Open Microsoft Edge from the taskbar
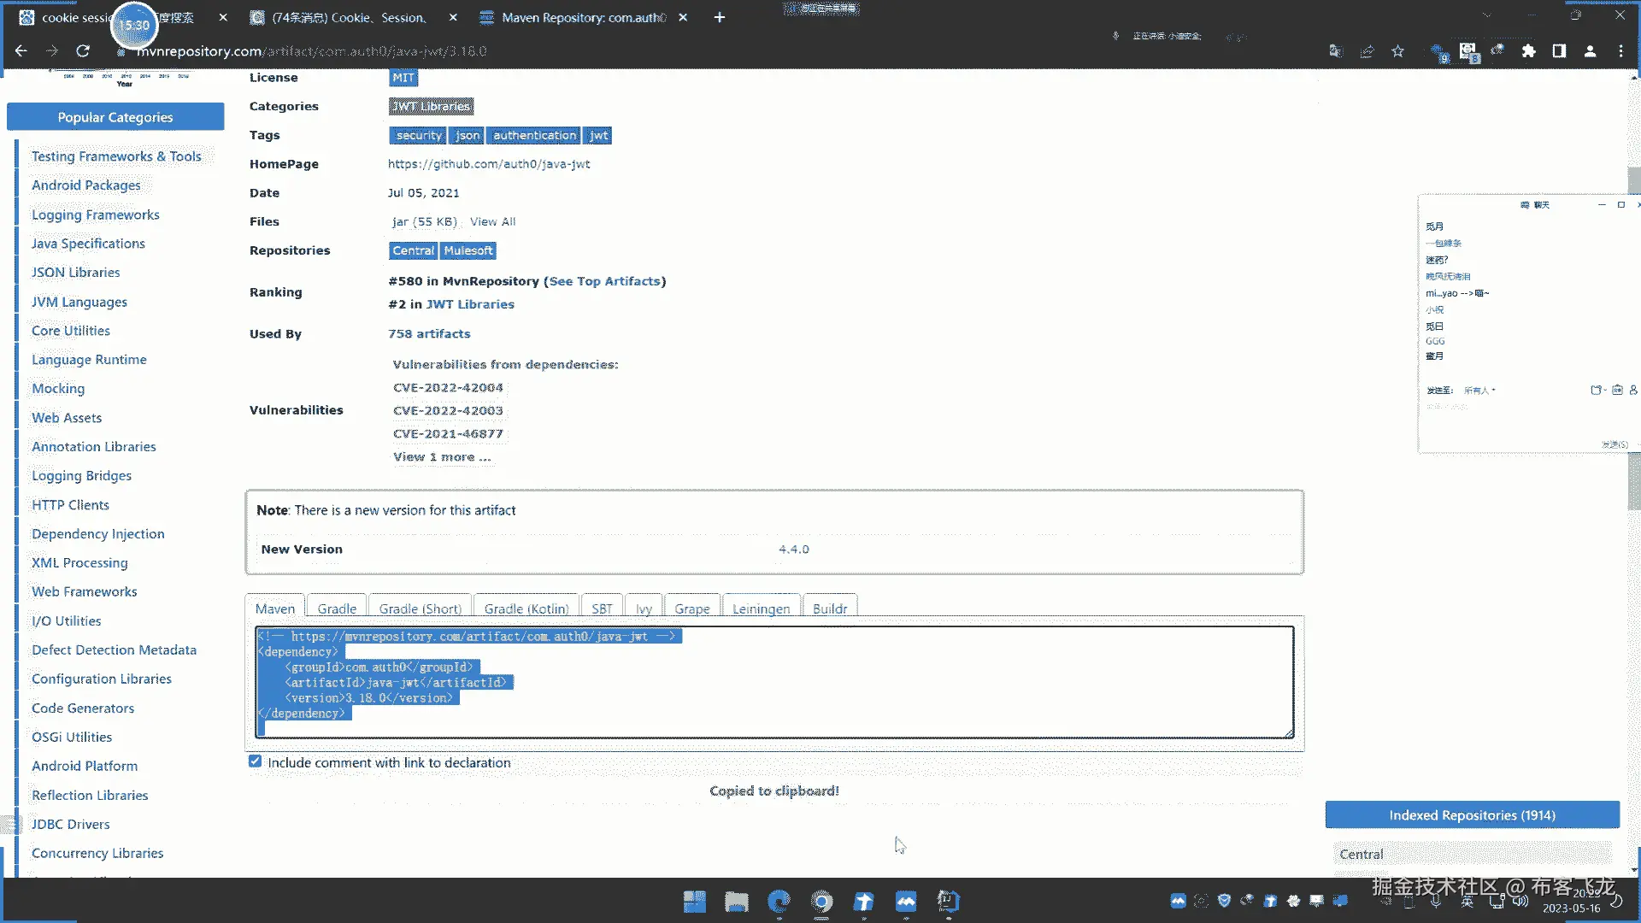 [x=779, y=902]
